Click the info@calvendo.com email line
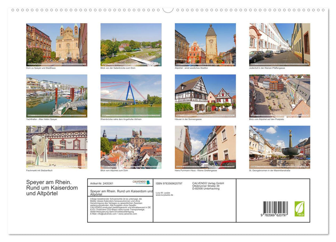The image size is (336, 242). 113,214
